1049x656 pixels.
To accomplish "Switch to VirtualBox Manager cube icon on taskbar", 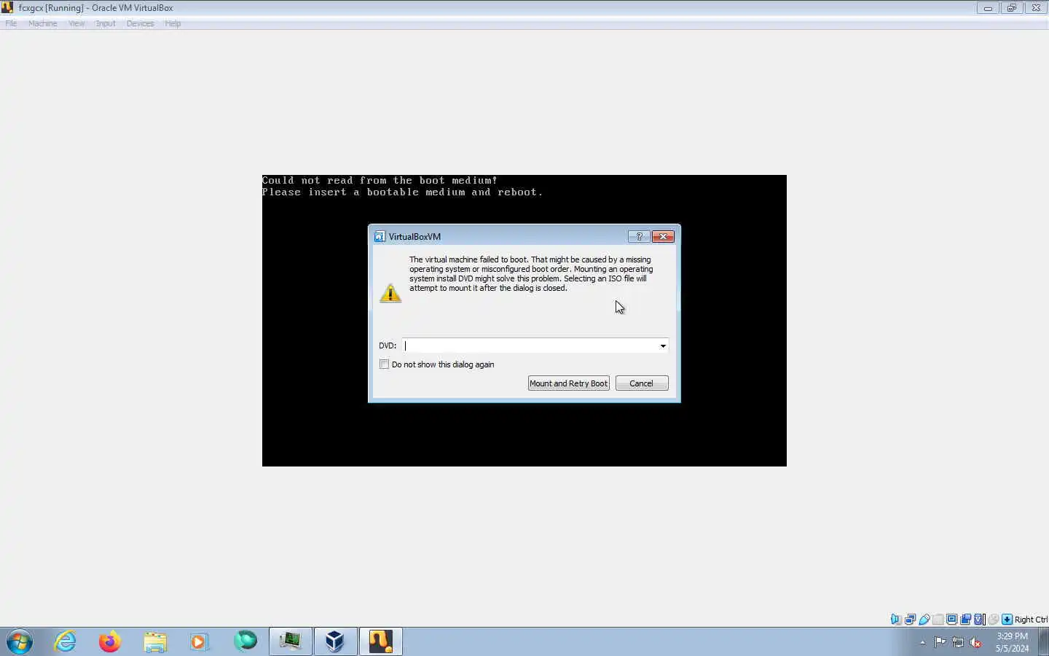I will 335,641.
